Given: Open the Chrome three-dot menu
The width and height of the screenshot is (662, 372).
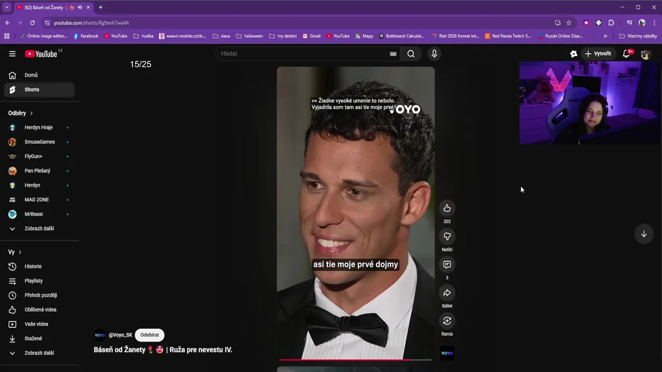Looking at the screenshot, I should [x=654, y=23].
